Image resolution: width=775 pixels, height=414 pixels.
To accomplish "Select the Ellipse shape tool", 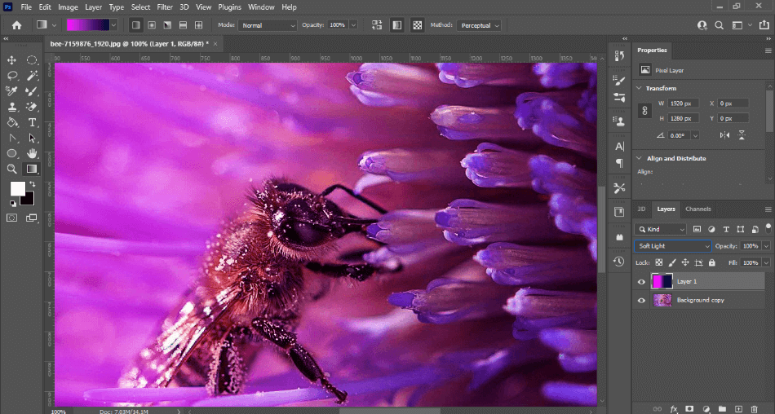I will pyautogui.click(x=12, y=154).
